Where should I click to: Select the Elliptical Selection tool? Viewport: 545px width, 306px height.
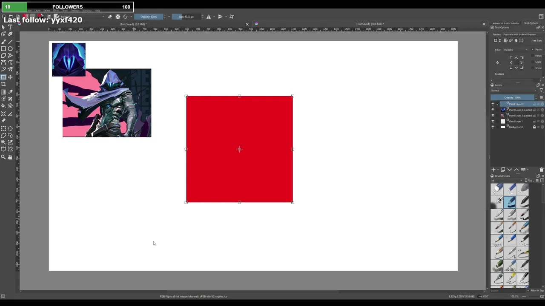click(10, 129)
